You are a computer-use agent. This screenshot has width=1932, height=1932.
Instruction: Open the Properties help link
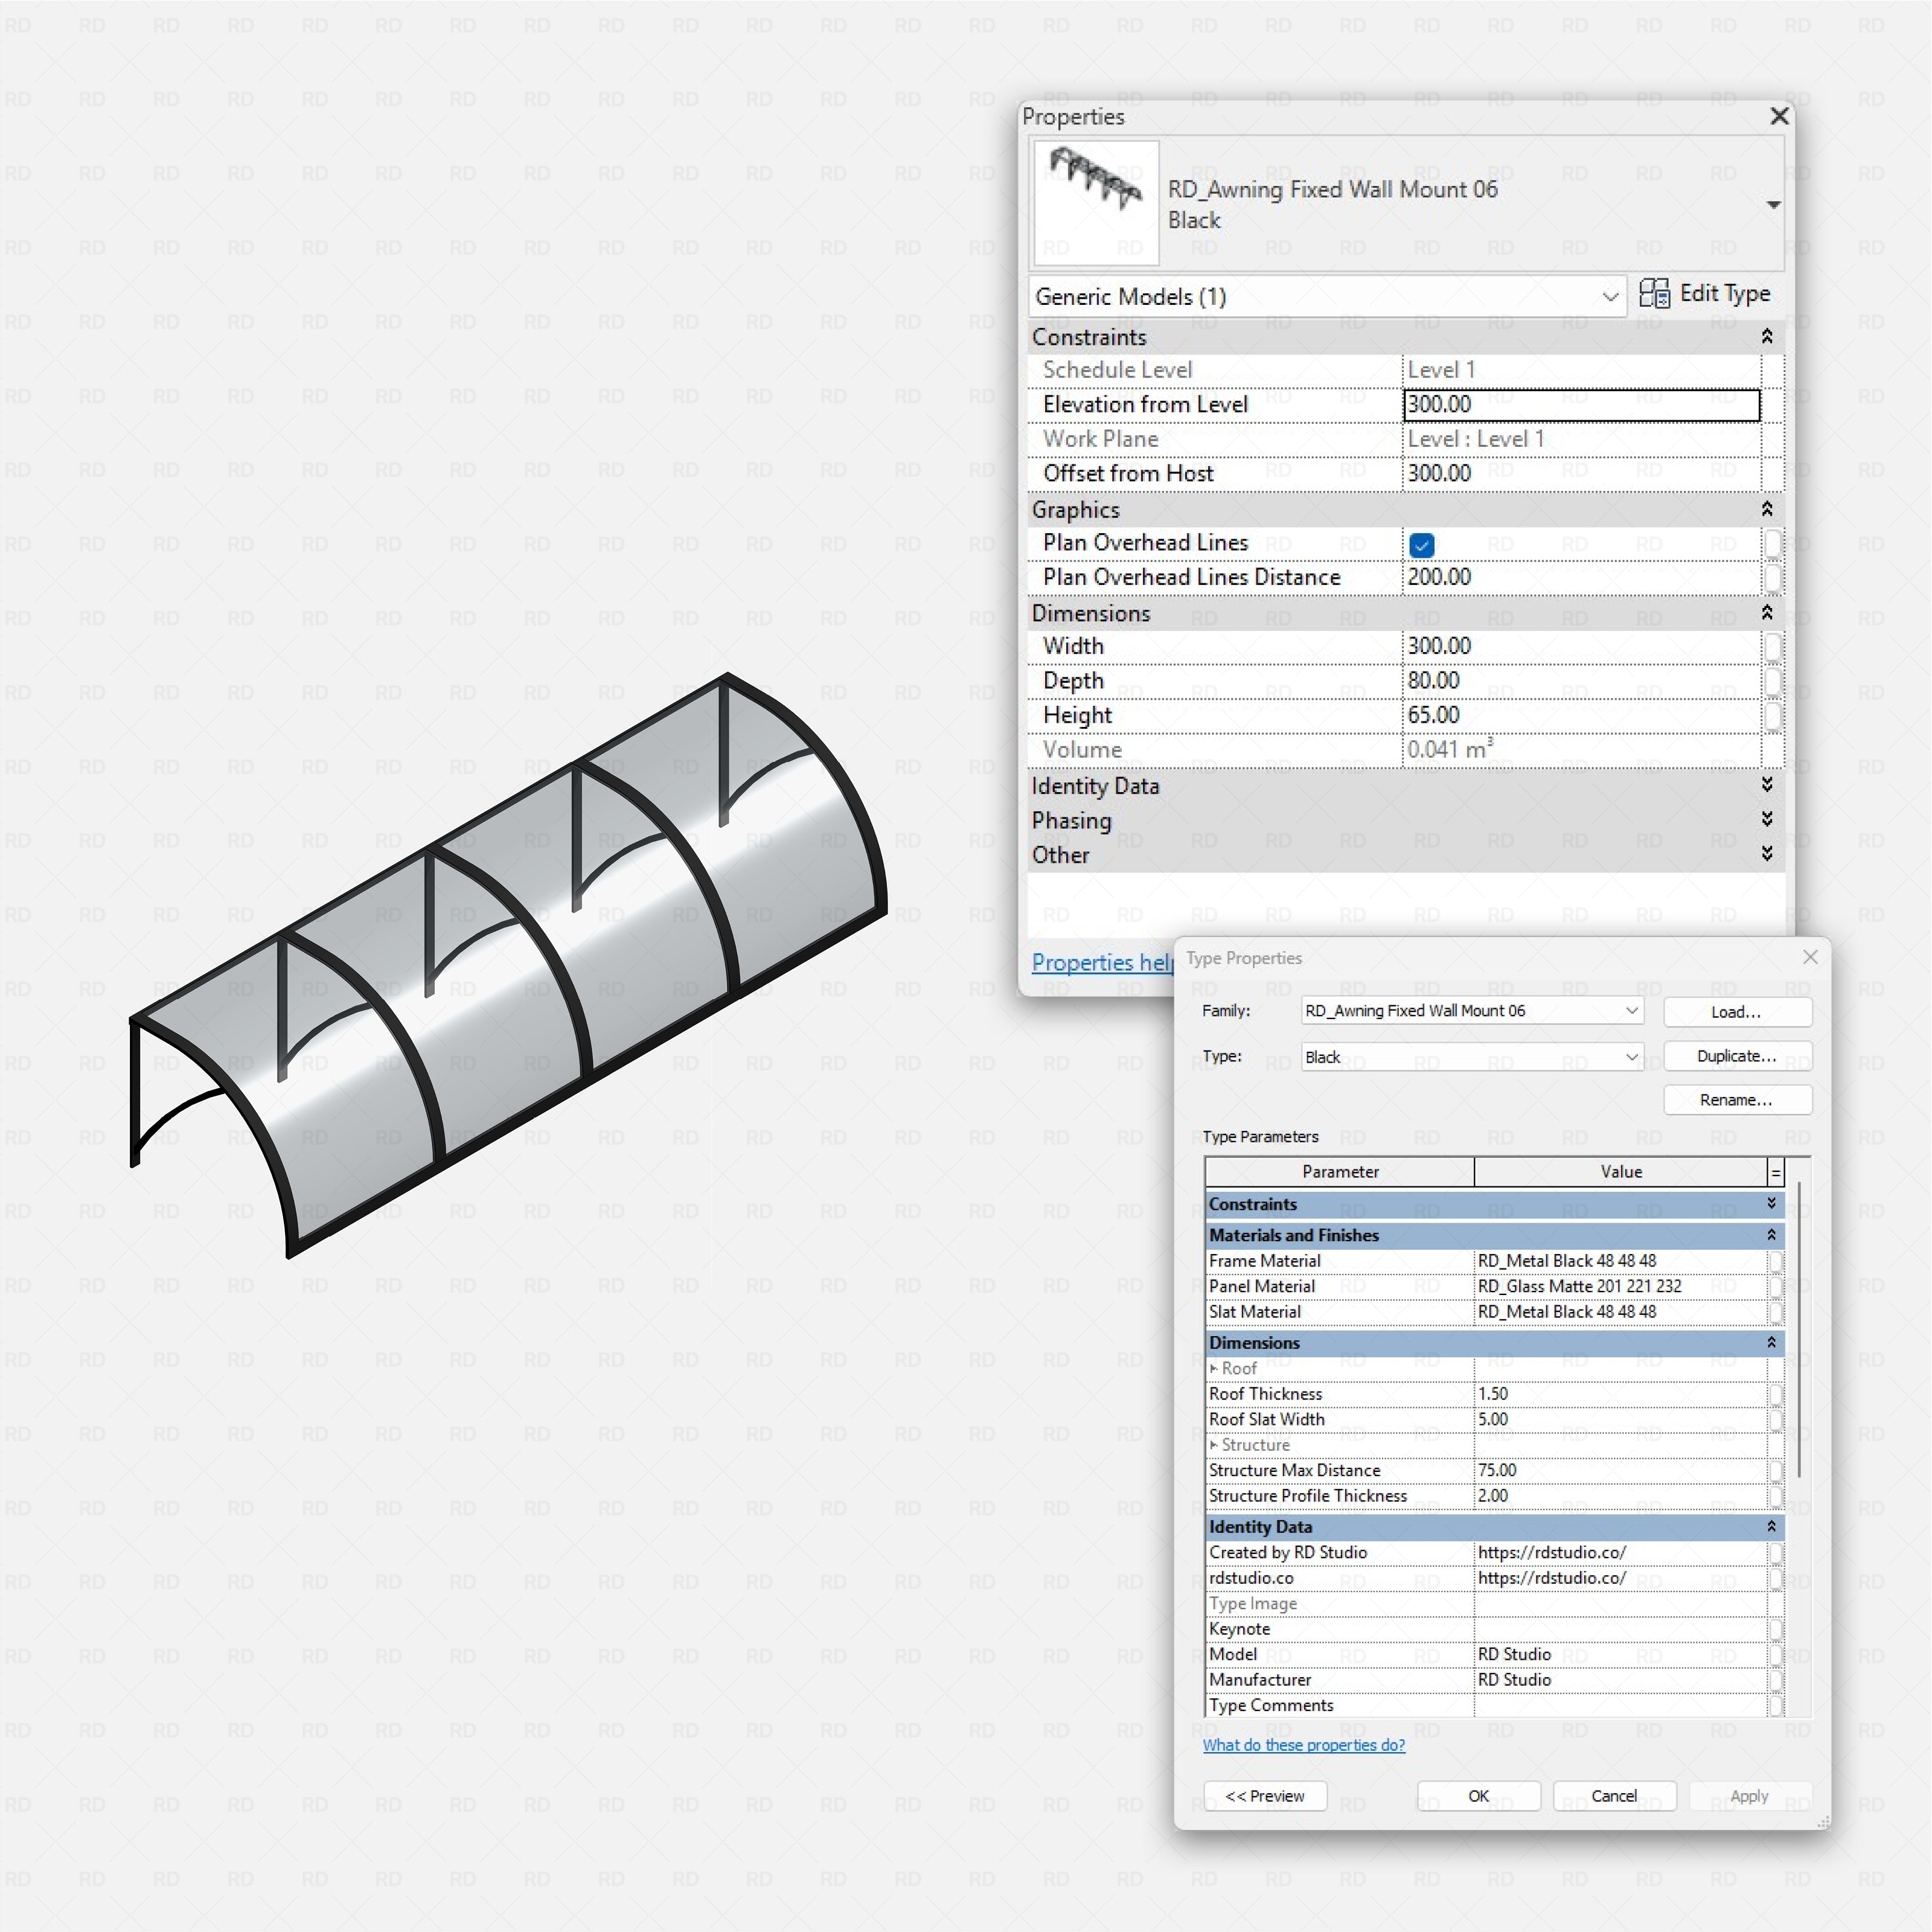coord(1102,962)
